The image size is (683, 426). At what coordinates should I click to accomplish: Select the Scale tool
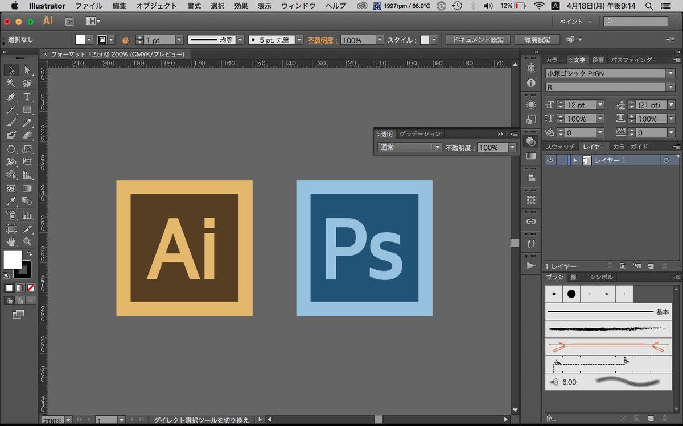(27, 149)
